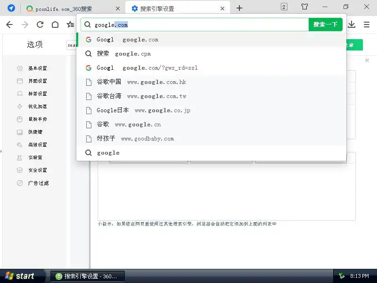Viewport: 377px width, 283px height.
Task: Reload the page with refresh icon
Action: pos(40,25)
